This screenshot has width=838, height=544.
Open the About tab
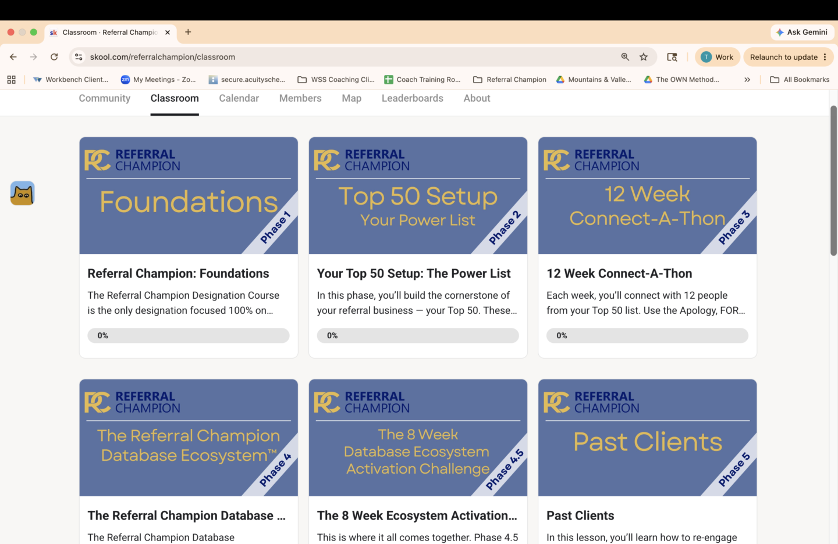tap(477, 98)
